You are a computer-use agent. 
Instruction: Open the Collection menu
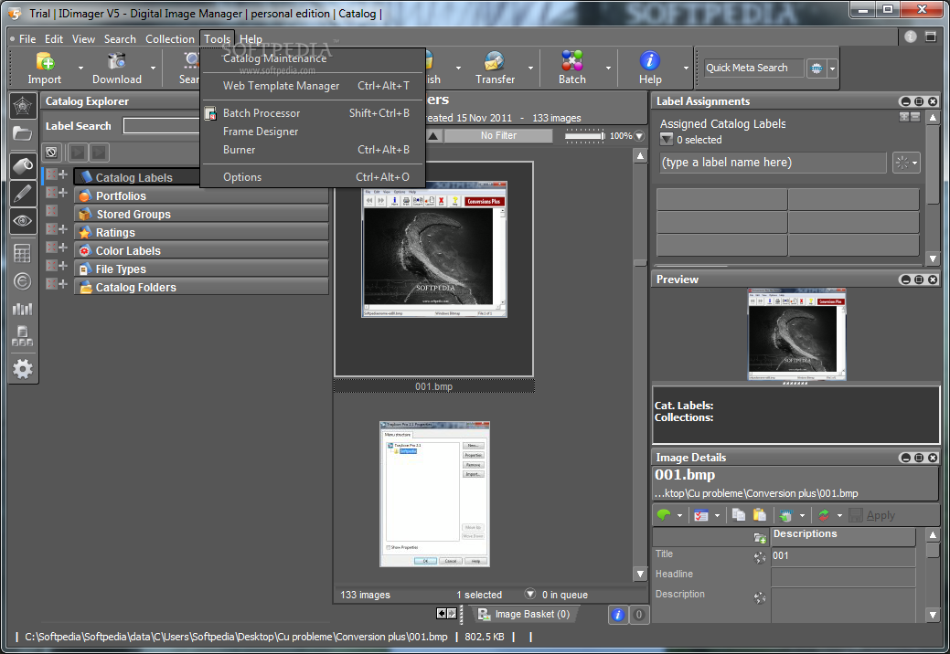point(170,38)
